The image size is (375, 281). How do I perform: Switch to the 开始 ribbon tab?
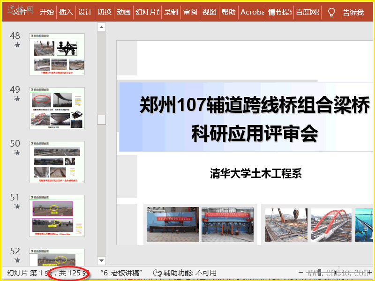coord(47,12)
